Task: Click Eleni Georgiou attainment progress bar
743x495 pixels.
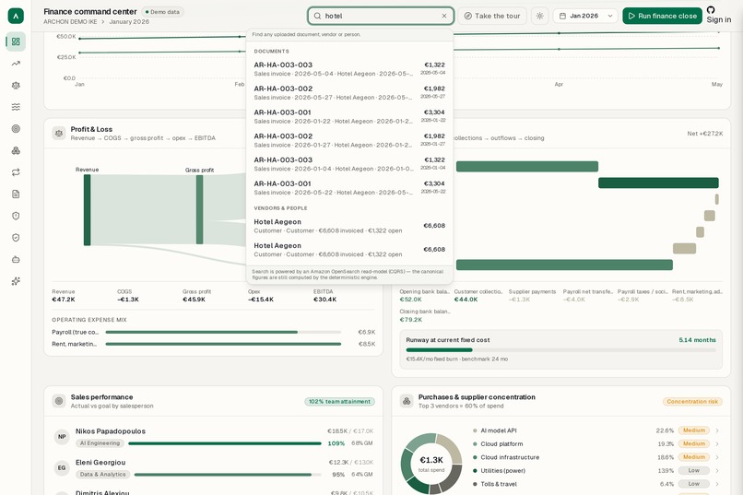Action: point(228,474)
